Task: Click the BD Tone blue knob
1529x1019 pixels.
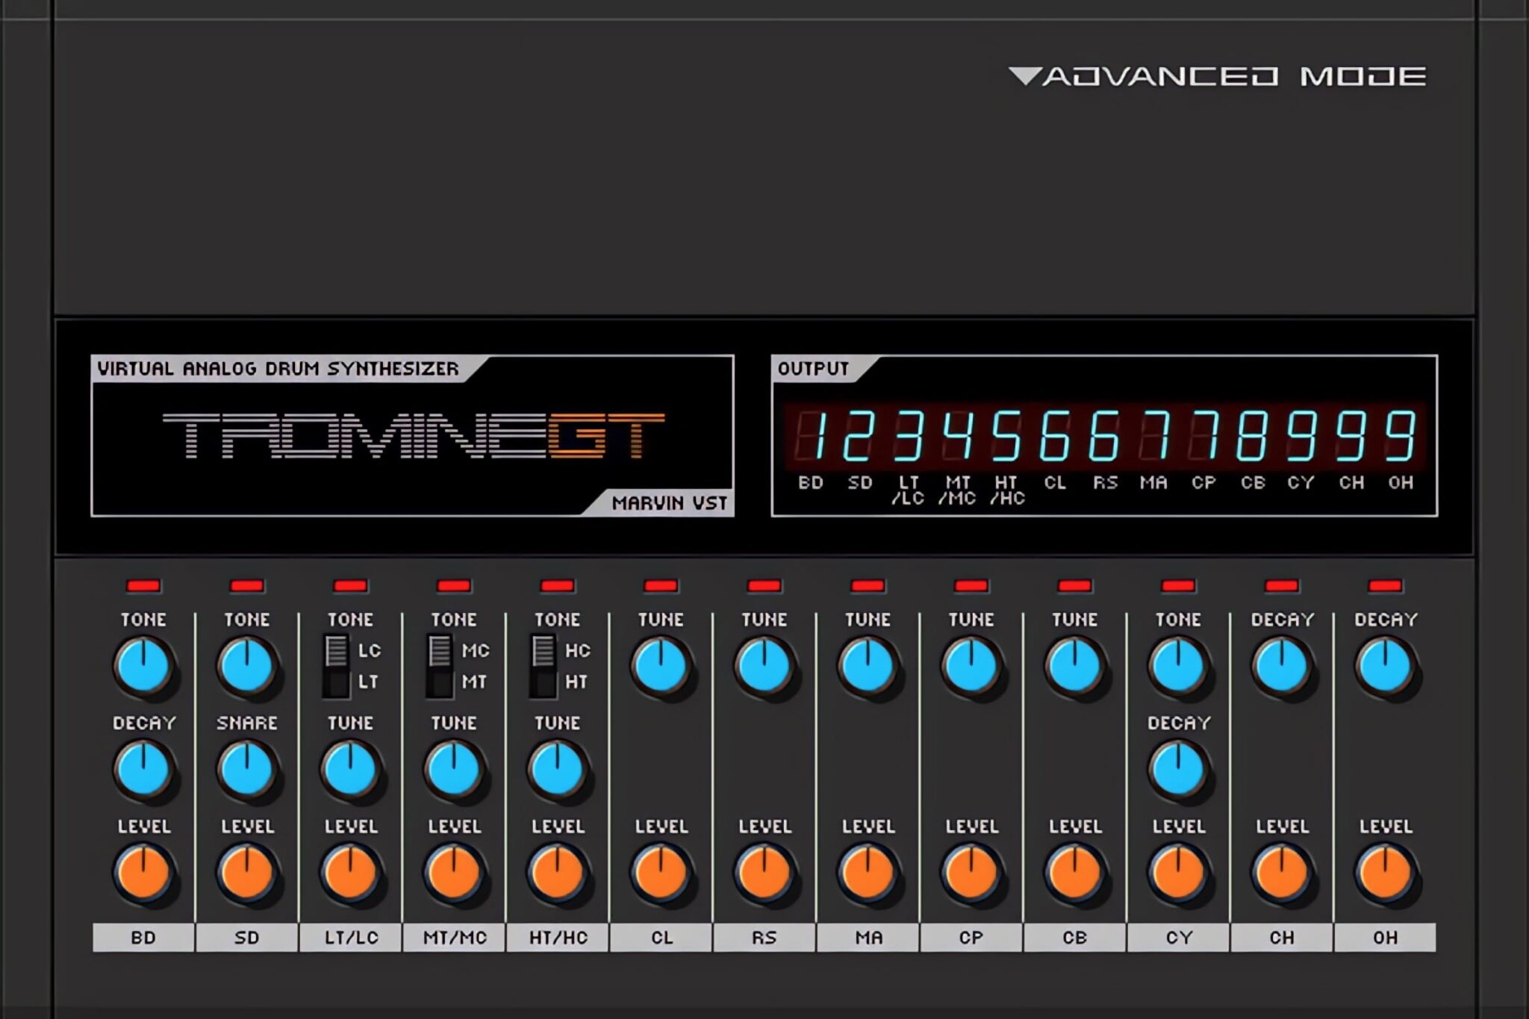Action: (x=143, y=665)
